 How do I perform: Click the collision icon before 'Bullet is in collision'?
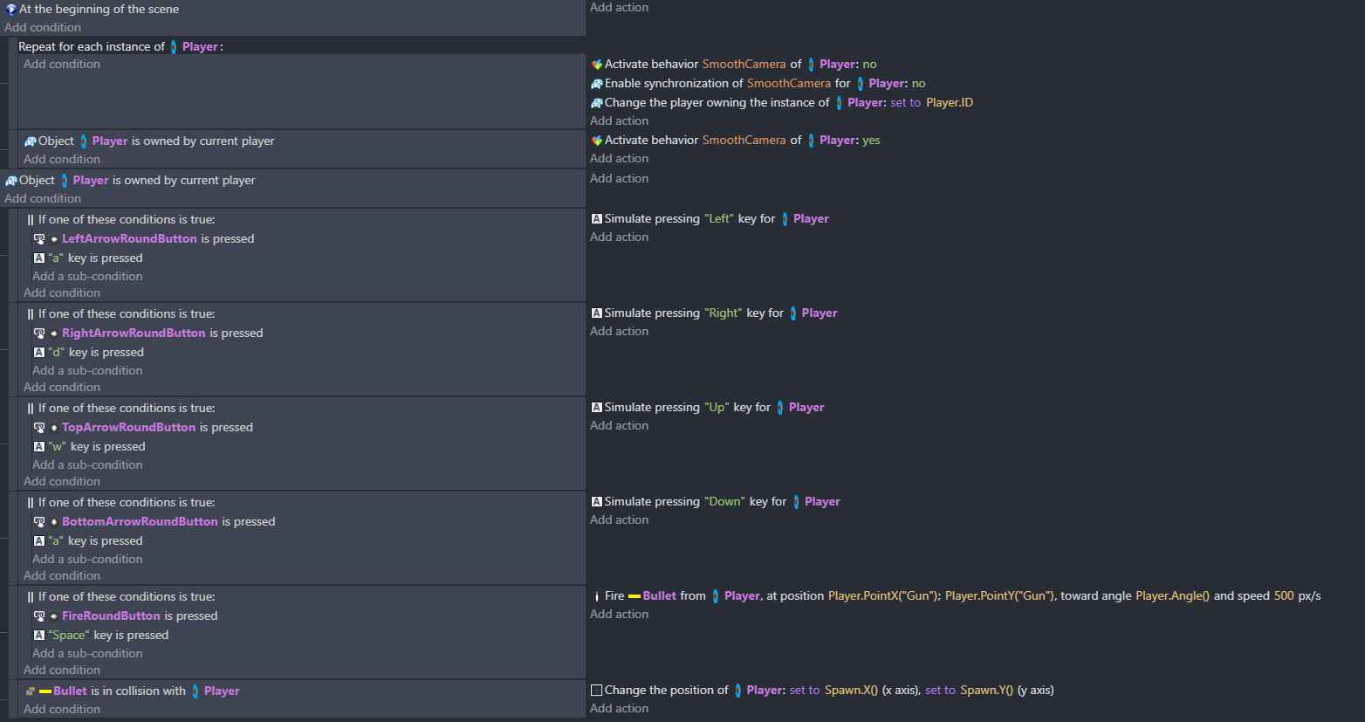[x=31, y=691]
